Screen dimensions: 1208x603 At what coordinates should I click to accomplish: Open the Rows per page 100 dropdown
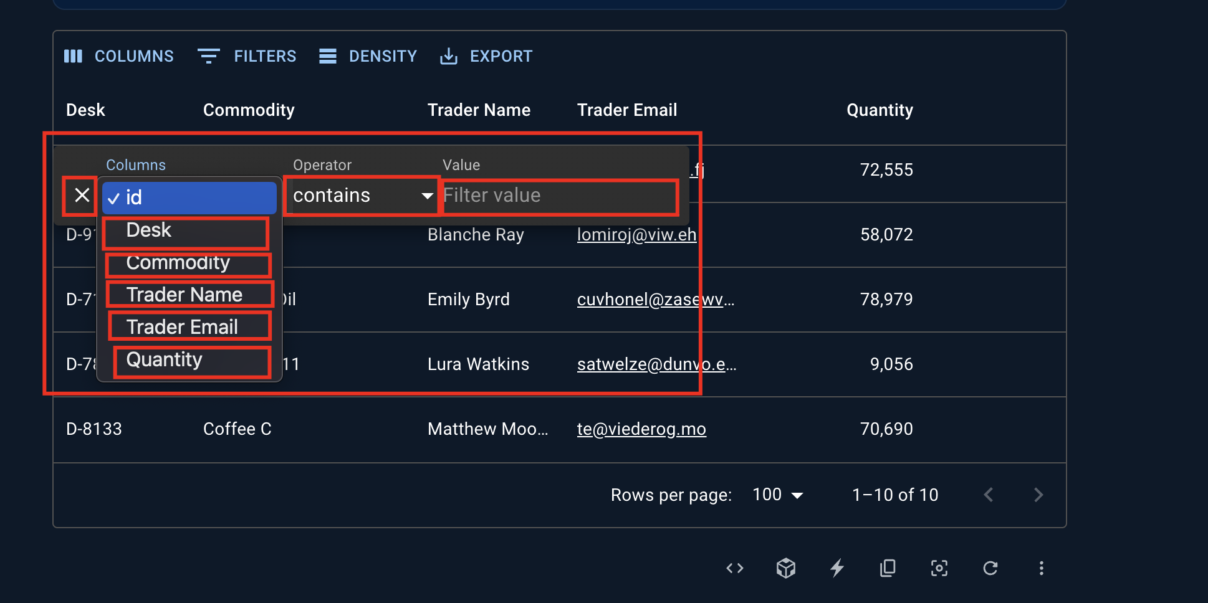pyautogui.click(x=777, y=495)
